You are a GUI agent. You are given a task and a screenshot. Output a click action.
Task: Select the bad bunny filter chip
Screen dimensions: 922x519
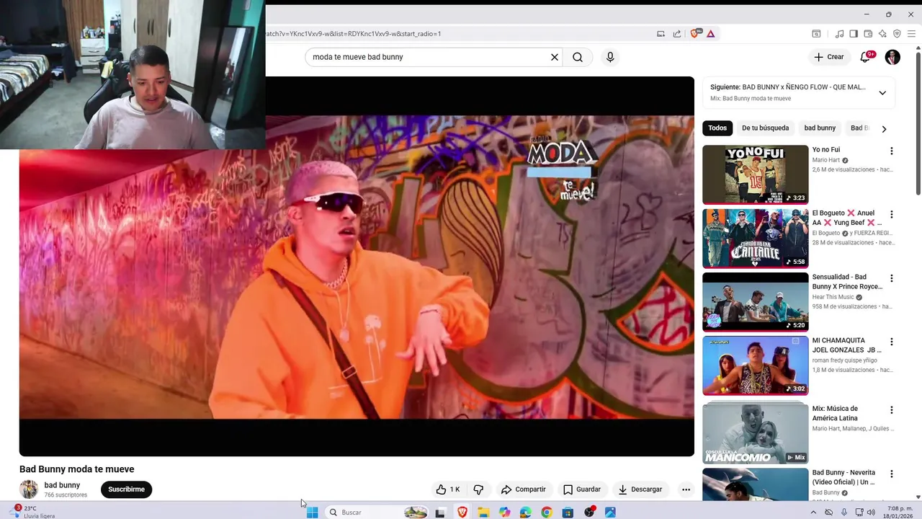[820, 128]
